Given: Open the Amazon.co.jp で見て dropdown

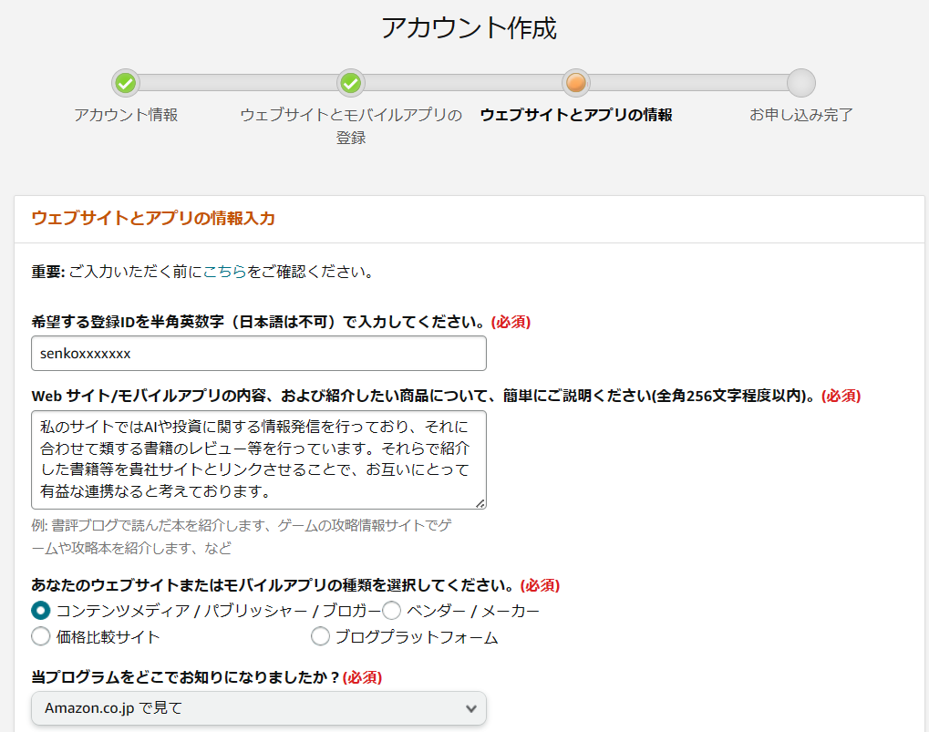Looking at the screenshot, I should (259, 707).
